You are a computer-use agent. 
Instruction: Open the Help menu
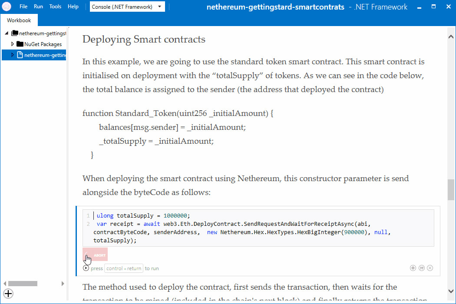73,7
